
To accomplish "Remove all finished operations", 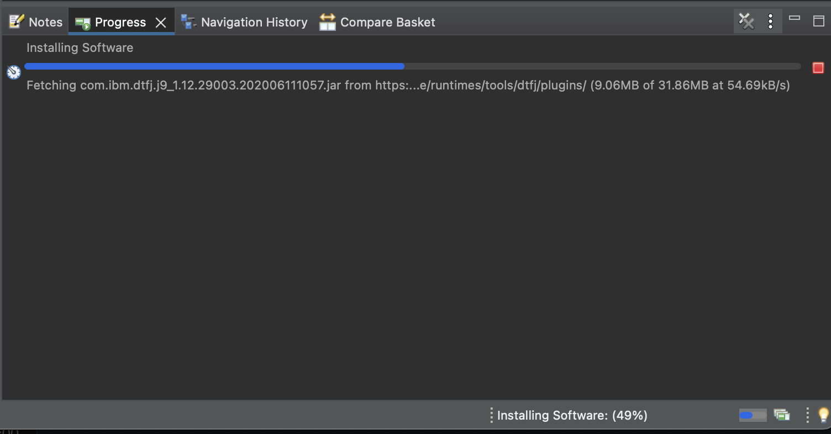I will click(x=746, y=22).
